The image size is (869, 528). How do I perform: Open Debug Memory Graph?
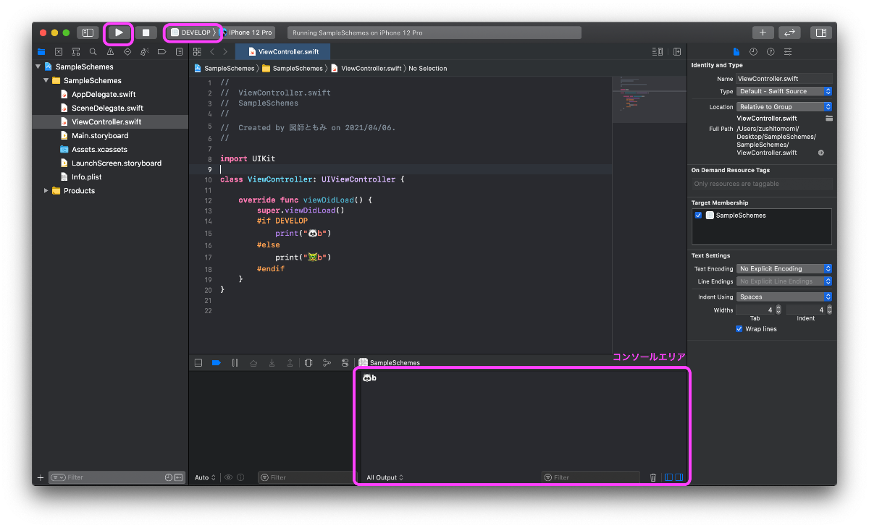[327, 363]
